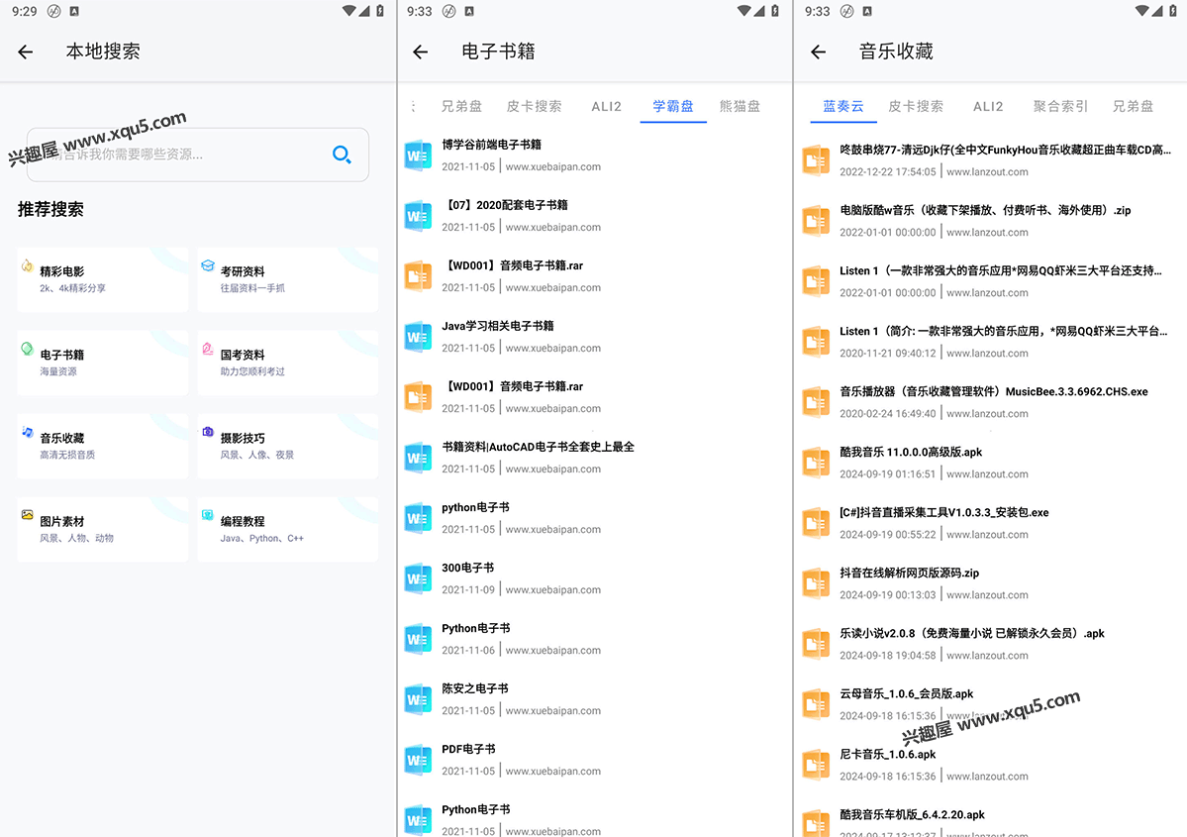Focus the local search input field
1187x837 pixels.
pos(178,155)
